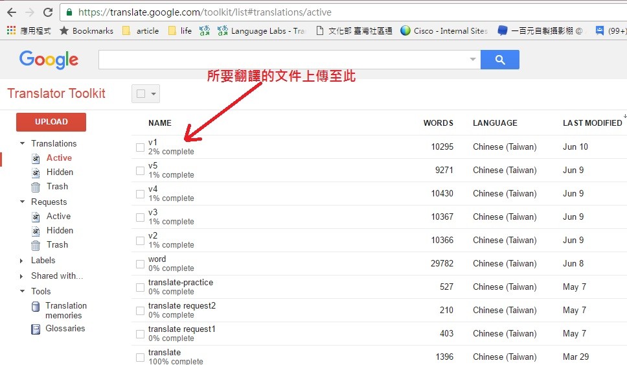The width and height of the screenshot is (627, 365).
Task: Click the browser address bar URL
Action: tap(205, 12)
